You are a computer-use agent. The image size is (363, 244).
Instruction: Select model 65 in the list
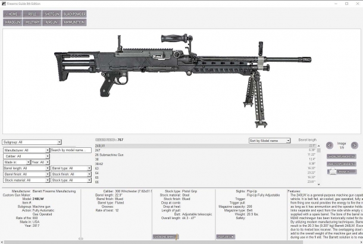[x=205, y=178]
